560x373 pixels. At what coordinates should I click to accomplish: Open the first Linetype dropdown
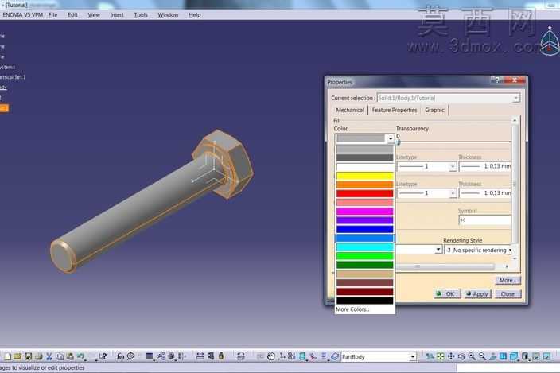coord(453,166)
